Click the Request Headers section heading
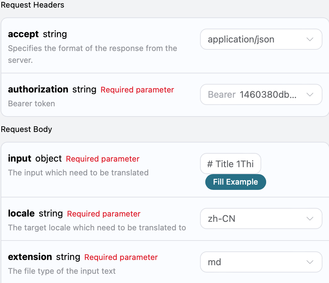 click(32, 5)
